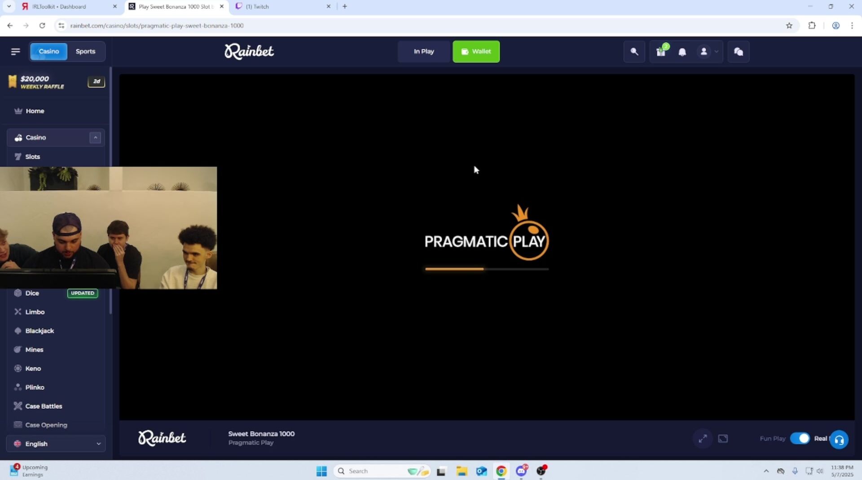862x480 pixels.
Task: Open Case Battles in the sidebar
Action: [44, 406]
